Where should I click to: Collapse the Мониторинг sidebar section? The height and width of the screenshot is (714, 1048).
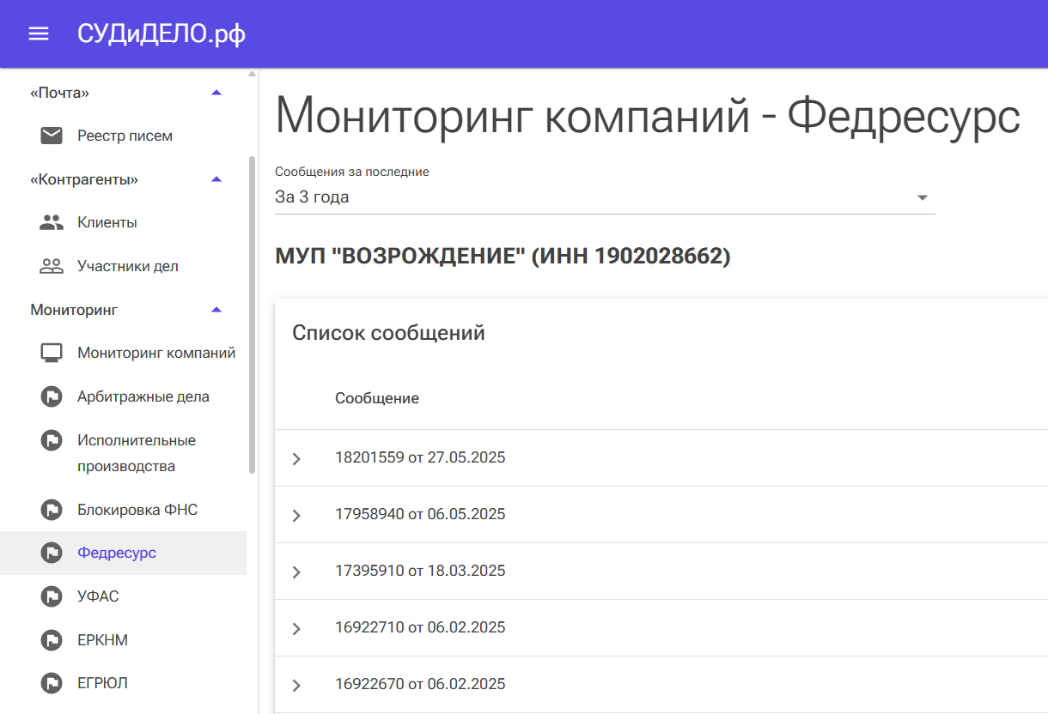pyautogui.click(x=216, y=310)
